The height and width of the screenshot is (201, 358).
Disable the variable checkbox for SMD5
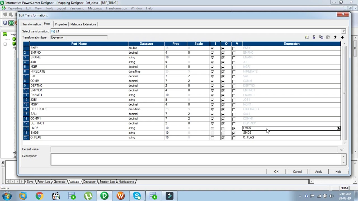coord(234,133)
